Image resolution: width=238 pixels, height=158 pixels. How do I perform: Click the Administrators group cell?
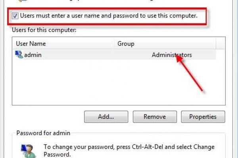171,55
